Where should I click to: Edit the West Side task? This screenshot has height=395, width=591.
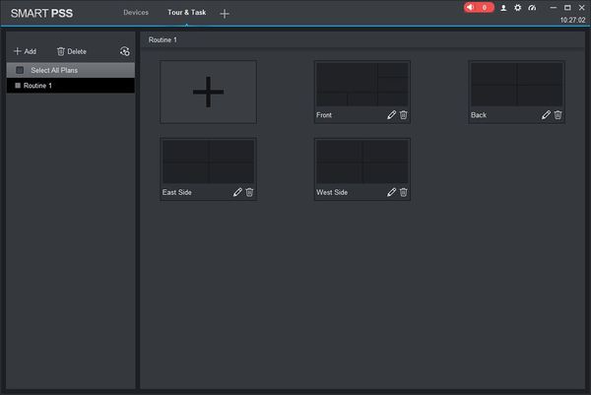pyautogui.click(x=392, y=192)
